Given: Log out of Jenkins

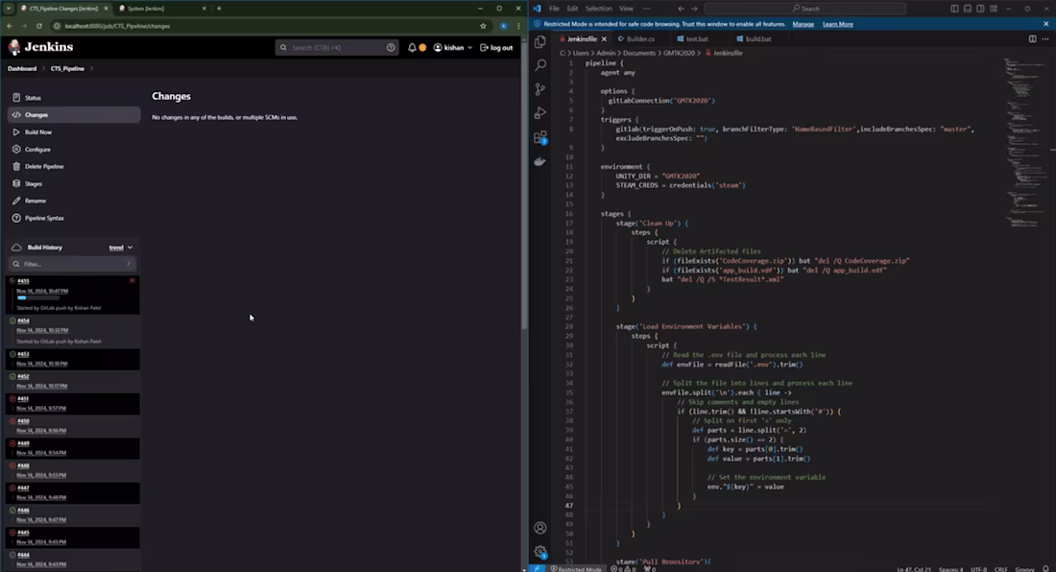Looking at the screenshot, I should (496, 48).
